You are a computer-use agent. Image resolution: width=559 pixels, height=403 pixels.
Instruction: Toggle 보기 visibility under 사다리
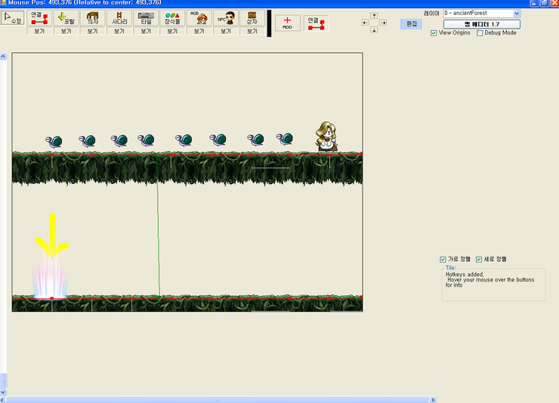tap(119, 31)
